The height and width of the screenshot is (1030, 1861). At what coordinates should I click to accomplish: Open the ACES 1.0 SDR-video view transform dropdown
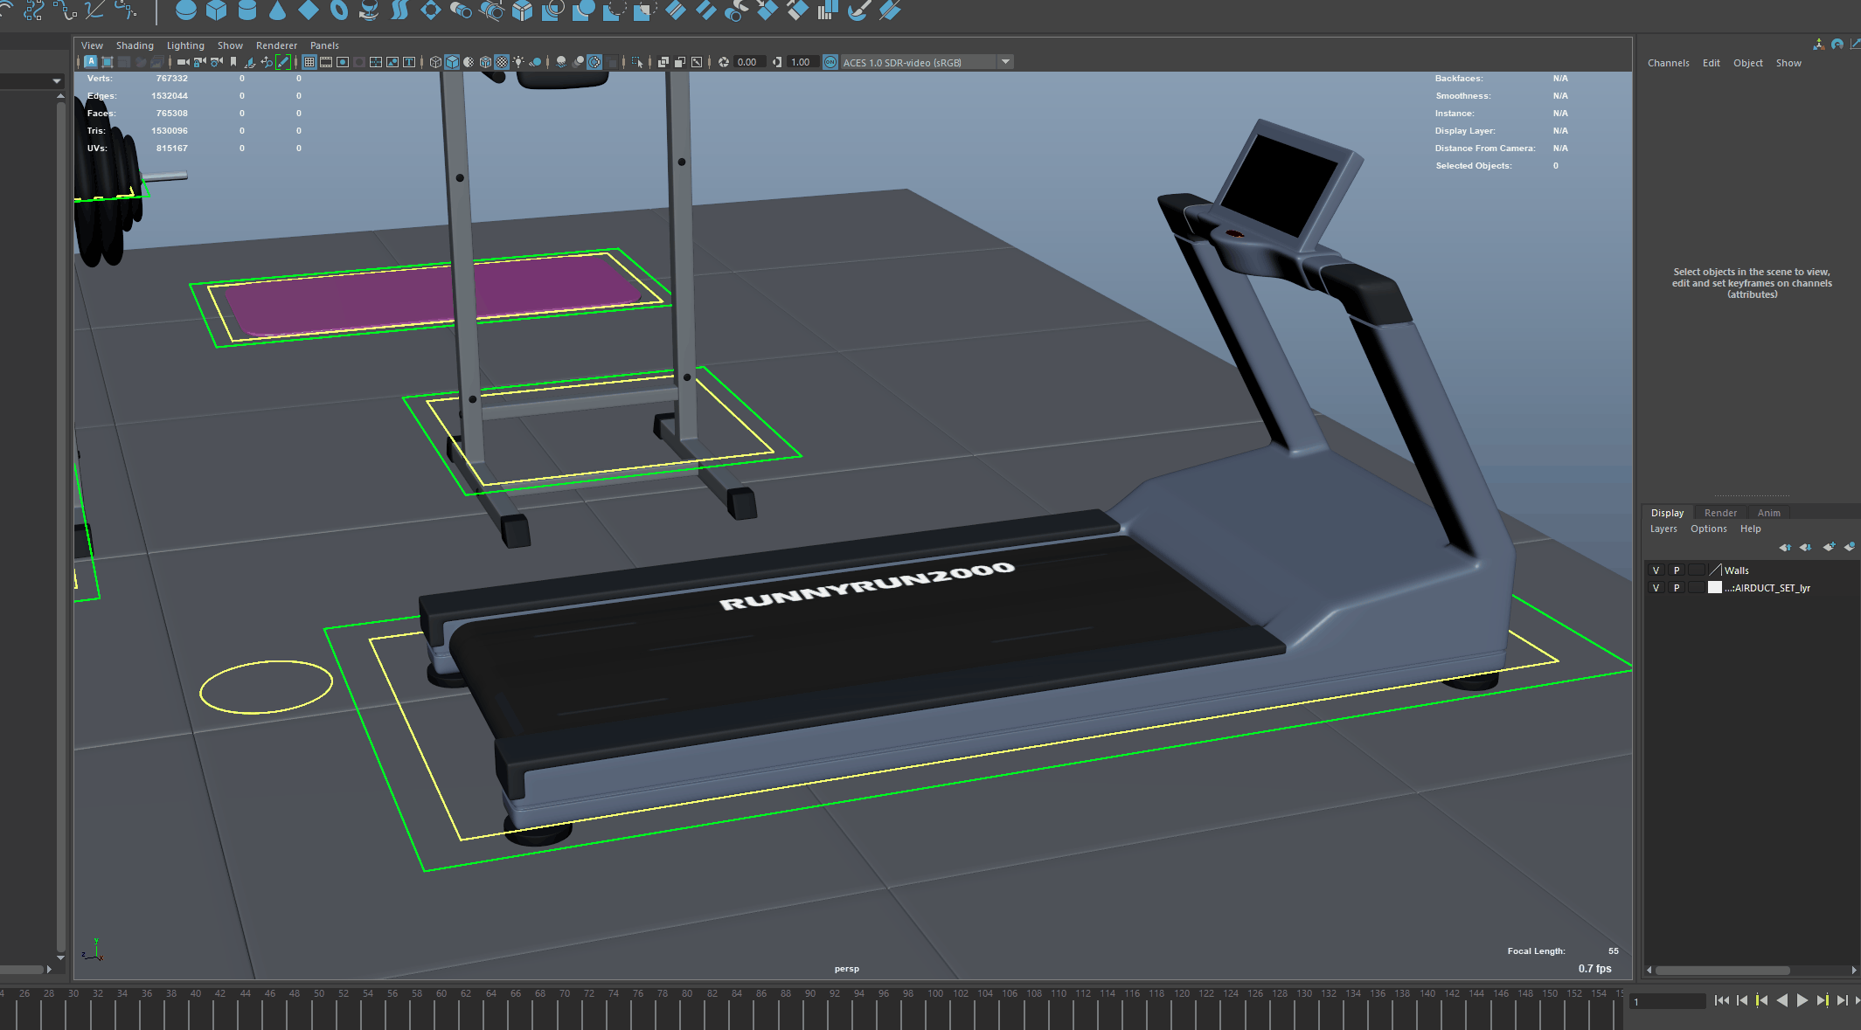pos(1005,62)
